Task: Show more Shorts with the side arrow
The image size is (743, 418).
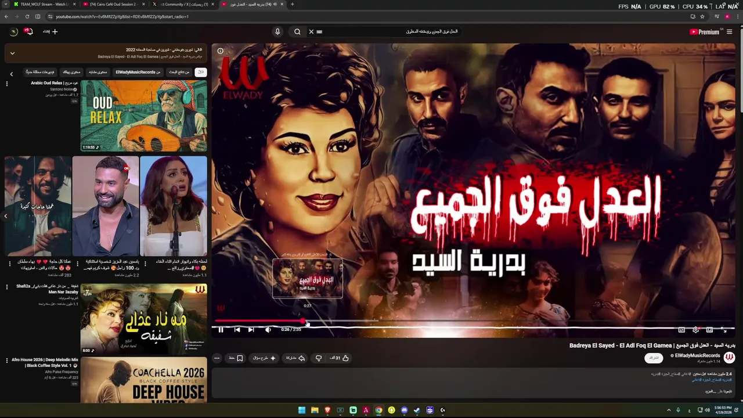Action: point(6,216)
